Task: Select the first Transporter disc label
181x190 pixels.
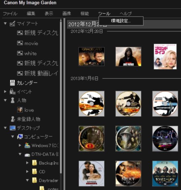Action: coord(92,104)
